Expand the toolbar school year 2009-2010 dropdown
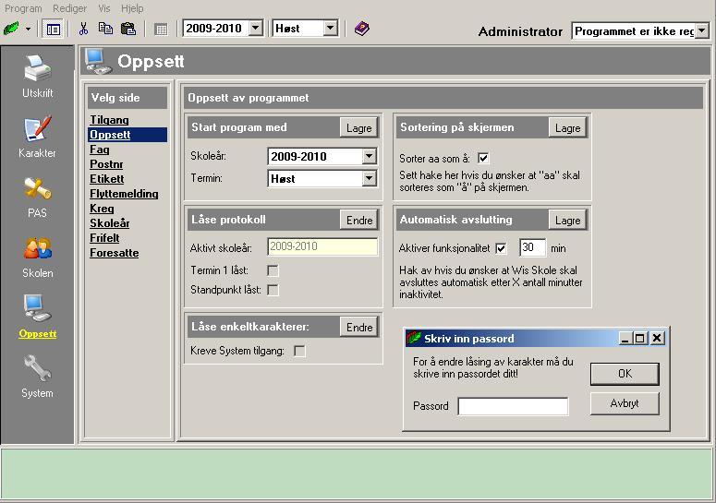This screenshot has height=503, width=716. click(x=256, y=29)
